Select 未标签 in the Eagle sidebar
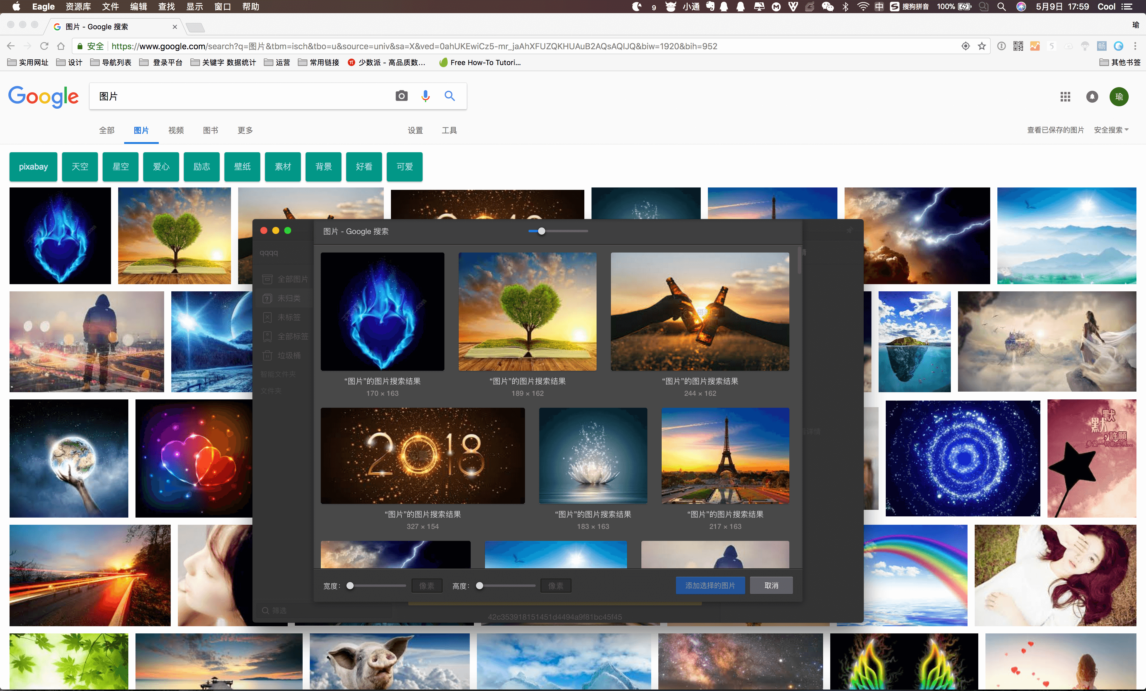The width and height of the screenshot is (1146, 691). click(x=285, y=317)
